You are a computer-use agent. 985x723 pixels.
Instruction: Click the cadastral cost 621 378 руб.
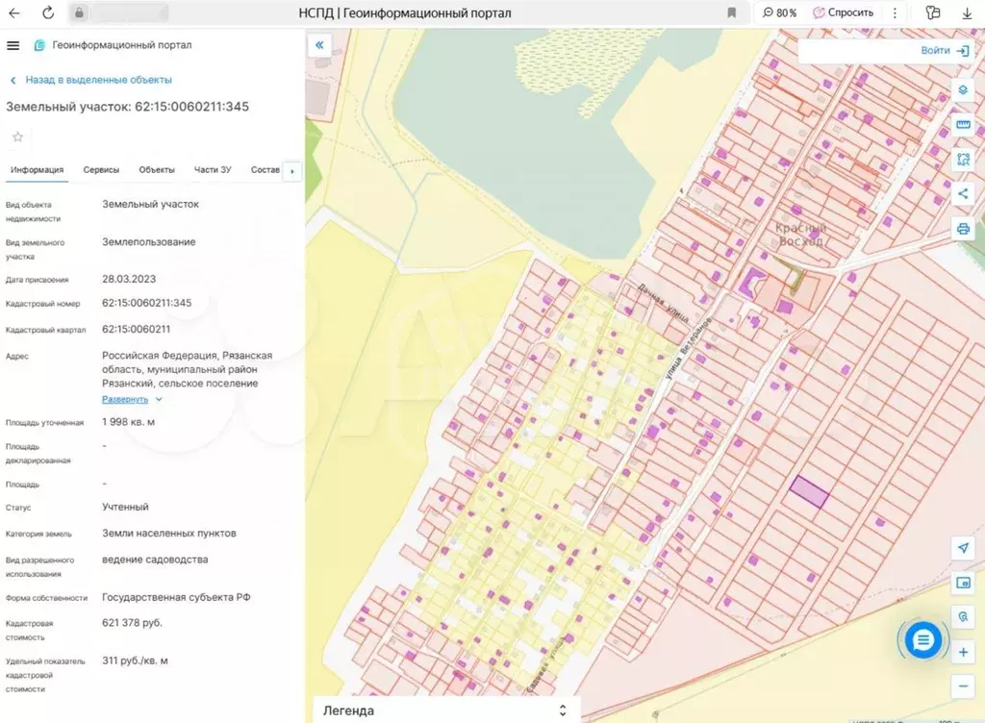[132, 623]
